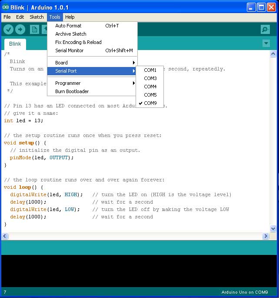The width and height of the screenshot is (279, 298).
Task: Click 'Arduino Uno on COM9' status text
Action: coord(245,292)
